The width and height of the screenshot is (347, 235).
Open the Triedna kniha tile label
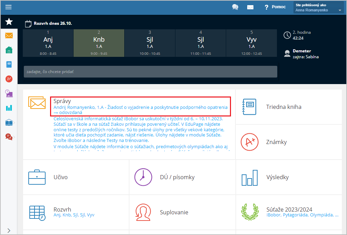tap(284, 107)
